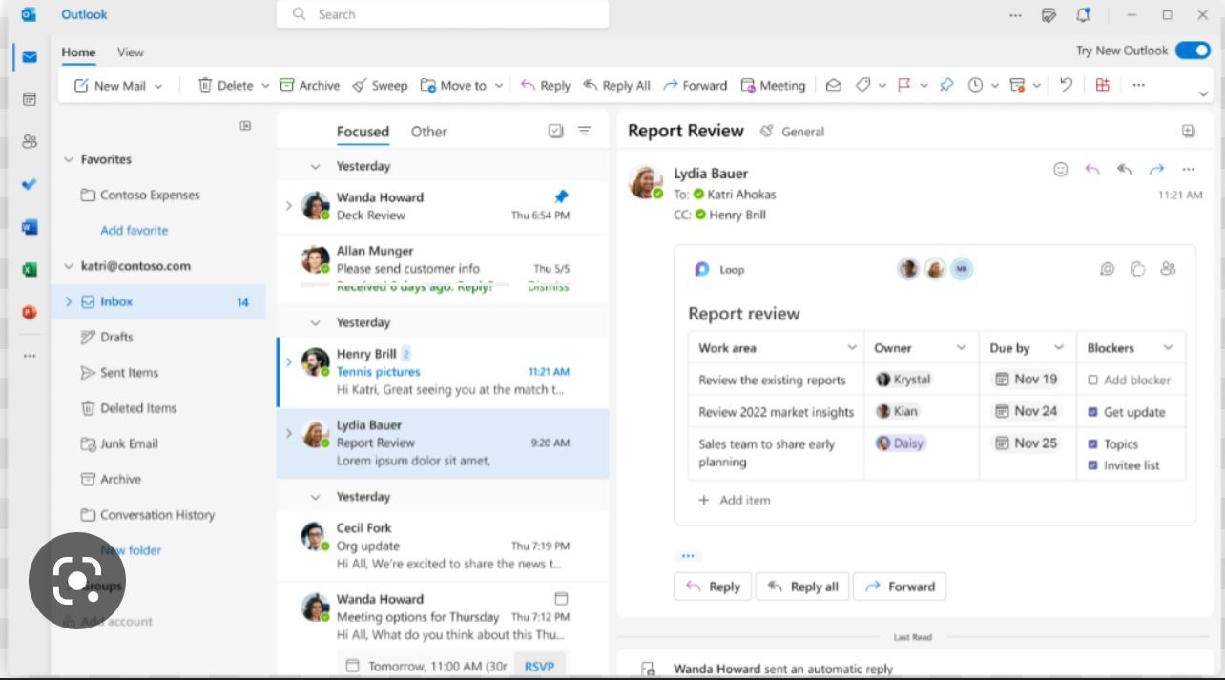This screenshot has height=680, width=1225.
Task: Click the Forward button below the message
Action: pyautogui.click(x=900, y=587)
